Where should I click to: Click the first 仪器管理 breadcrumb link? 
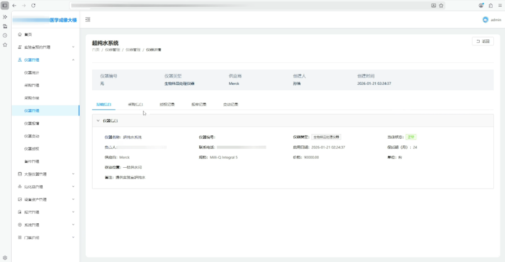pos(112,50)
